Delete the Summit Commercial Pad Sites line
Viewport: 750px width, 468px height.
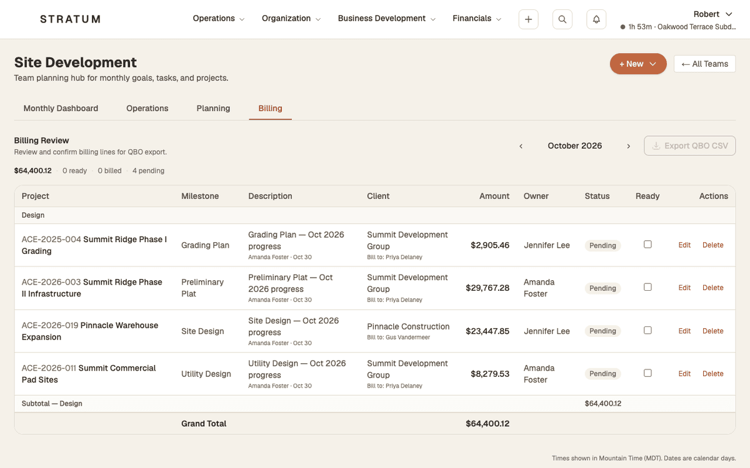tap(712, 374)
